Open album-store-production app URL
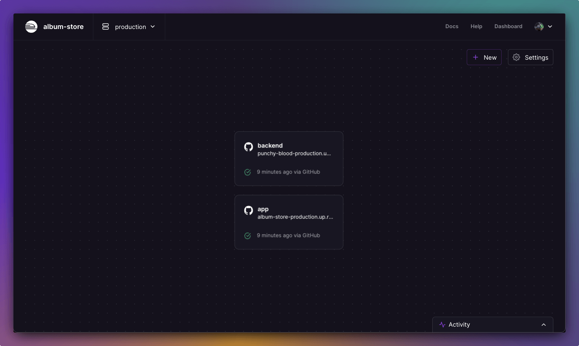The image size is (579, 346). [295, 217]
